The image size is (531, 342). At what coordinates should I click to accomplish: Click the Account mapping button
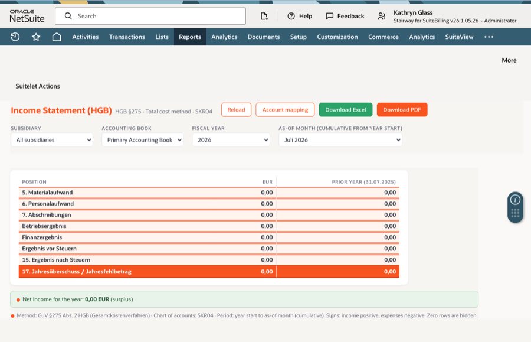click(x=285, y=110)
